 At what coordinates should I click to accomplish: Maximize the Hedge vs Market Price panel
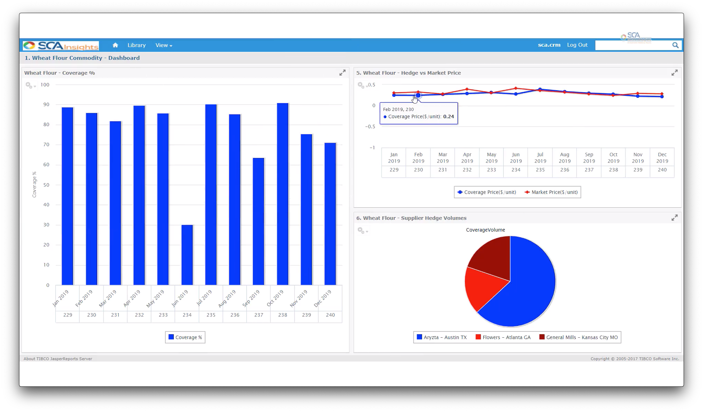click(x=674, y=73)
